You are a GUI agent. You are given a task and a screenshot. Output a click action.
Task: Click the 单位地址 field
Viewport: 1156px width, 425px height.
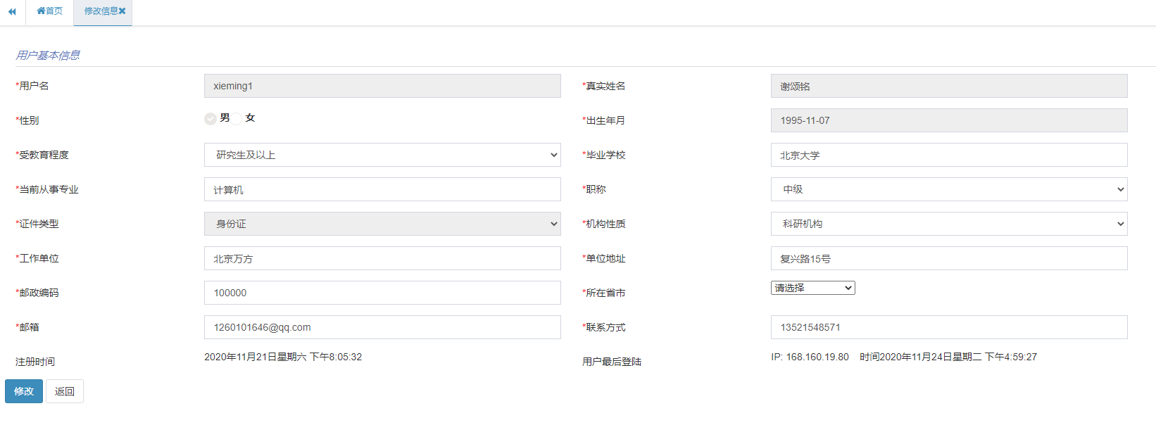click(949, 258)
